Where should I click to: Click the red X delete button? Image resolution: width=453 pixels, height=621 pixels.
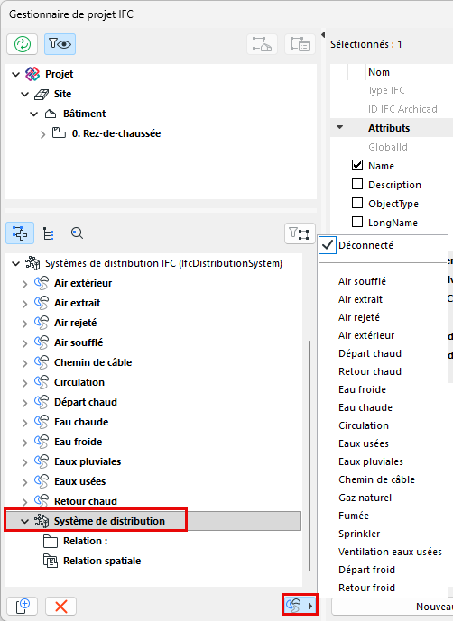tap(60, 607)
